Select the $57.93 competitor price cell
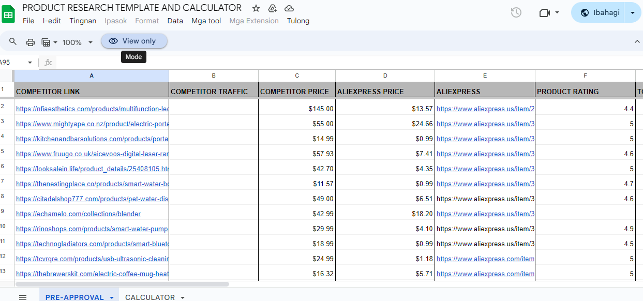This screenshot has height=301, width=643. 297,152
